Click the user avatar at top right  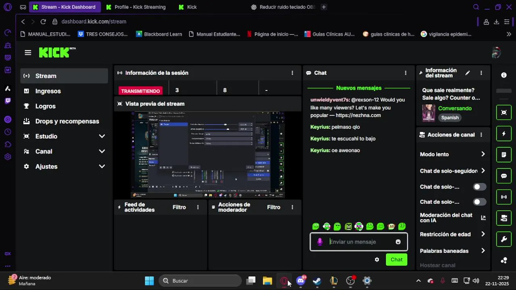[496, 52]
